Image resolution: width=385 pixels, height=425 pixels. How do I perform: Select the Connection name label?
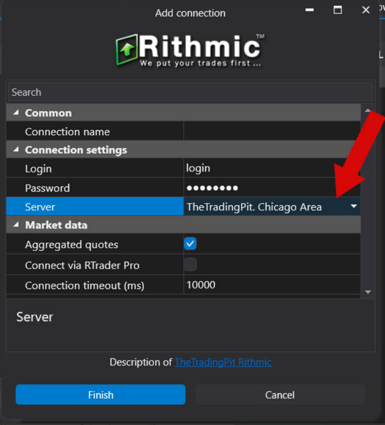coord(68,132)
